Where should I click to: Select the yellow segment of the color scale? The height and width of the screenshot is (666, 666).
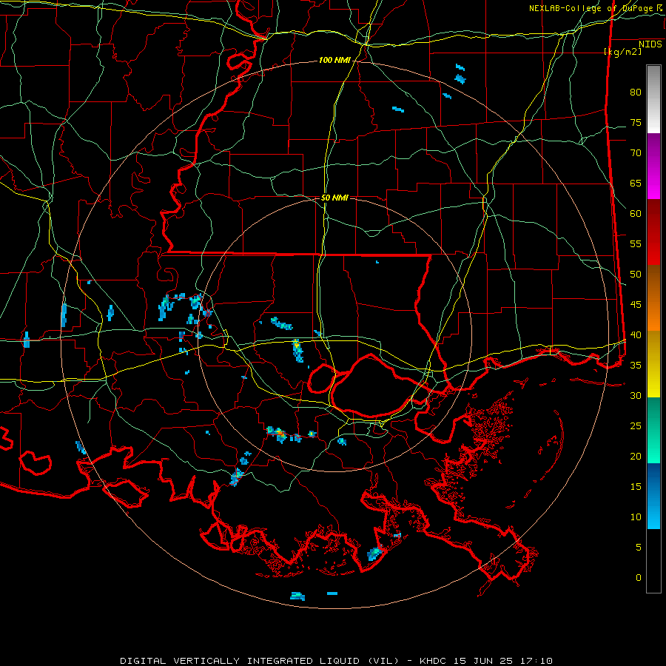[x=653, y=364]
